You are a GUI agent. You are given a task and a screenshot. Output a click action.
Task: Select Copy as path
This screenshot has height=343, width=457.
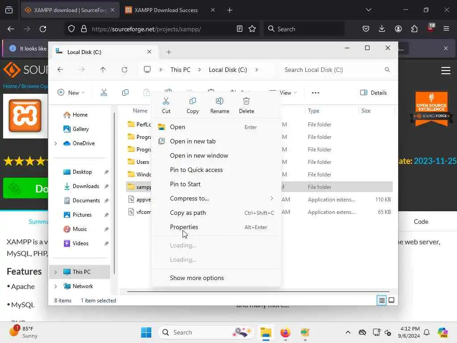pos(216,213)
